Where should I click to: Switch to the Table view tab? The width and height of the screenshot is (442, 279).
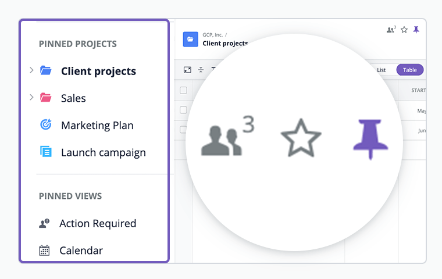point(410,70)
